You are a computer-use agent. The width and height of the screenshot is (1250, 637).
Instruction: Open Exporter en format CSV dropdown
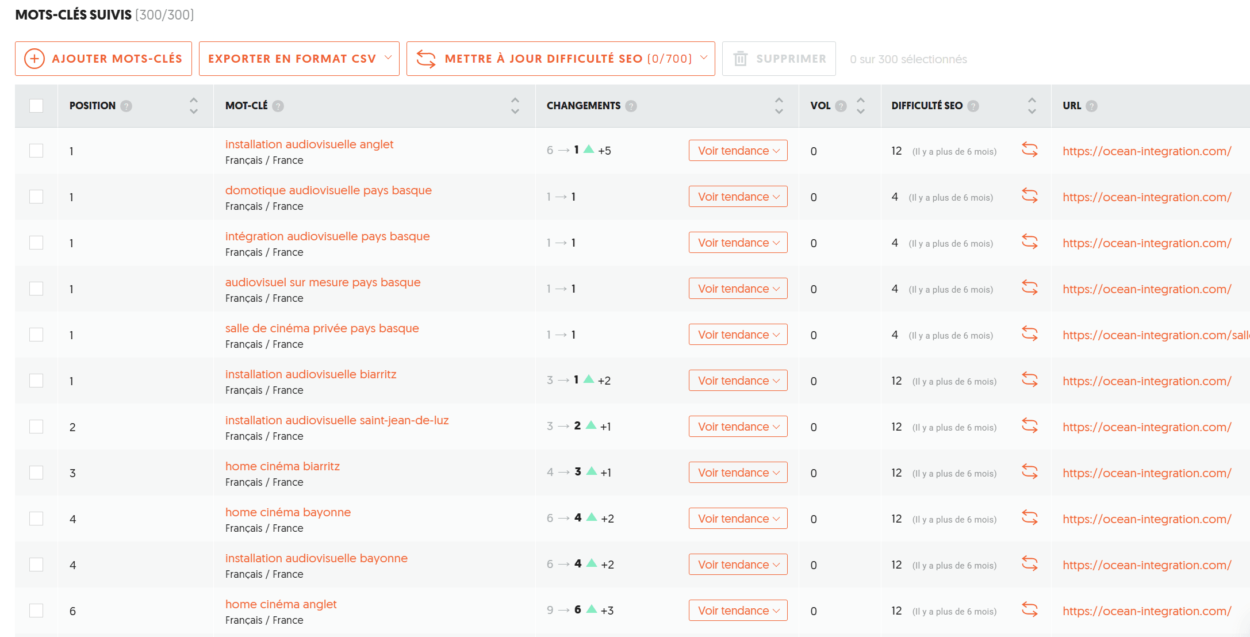[x=299, y=59]
